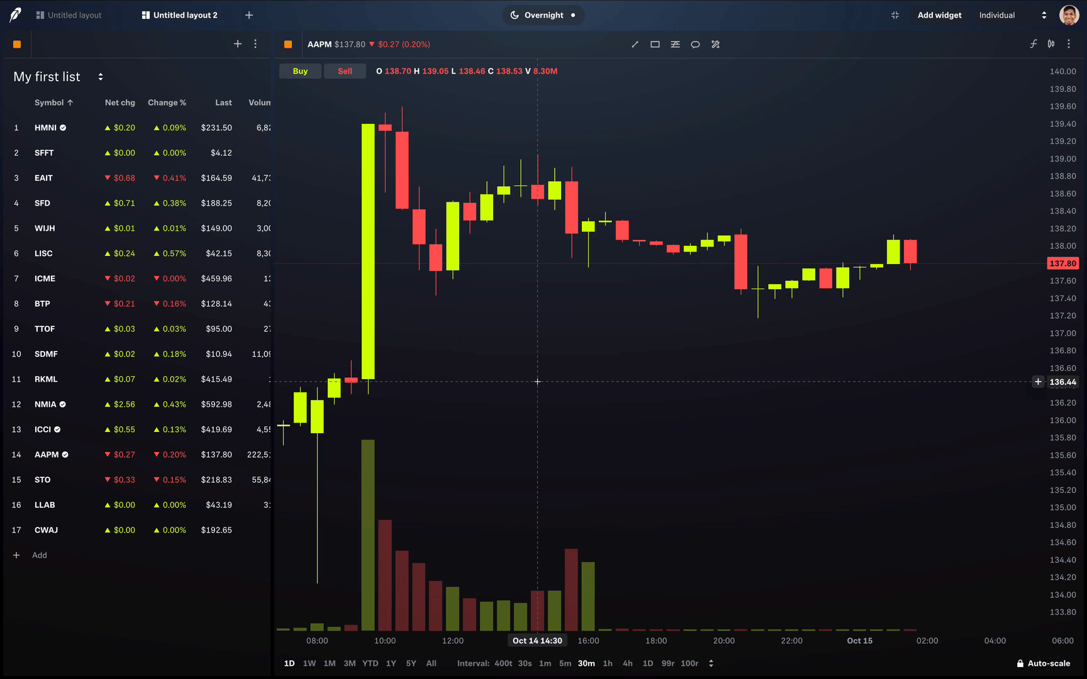This screenshot has height=679, width=1087.
Task: Open the chart comment bubble tool
Action: 695,44
